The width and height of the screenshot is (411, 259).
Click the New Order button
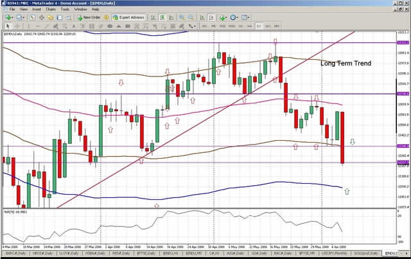click(89, 17)
